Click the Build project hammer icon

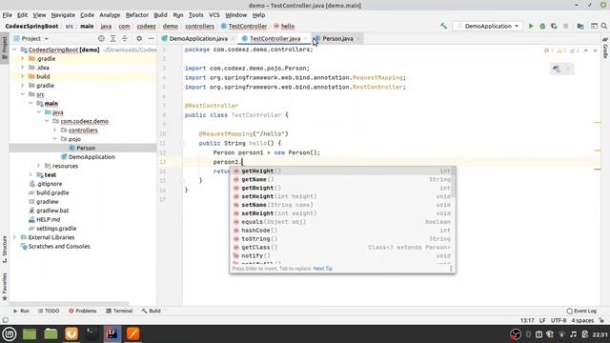(443, 26)
